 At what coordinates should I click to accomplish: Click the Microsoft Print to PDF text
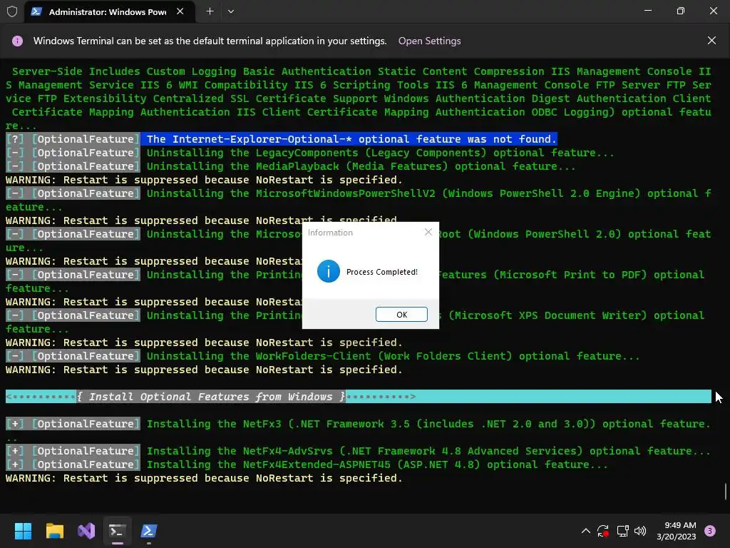point(570,275)
